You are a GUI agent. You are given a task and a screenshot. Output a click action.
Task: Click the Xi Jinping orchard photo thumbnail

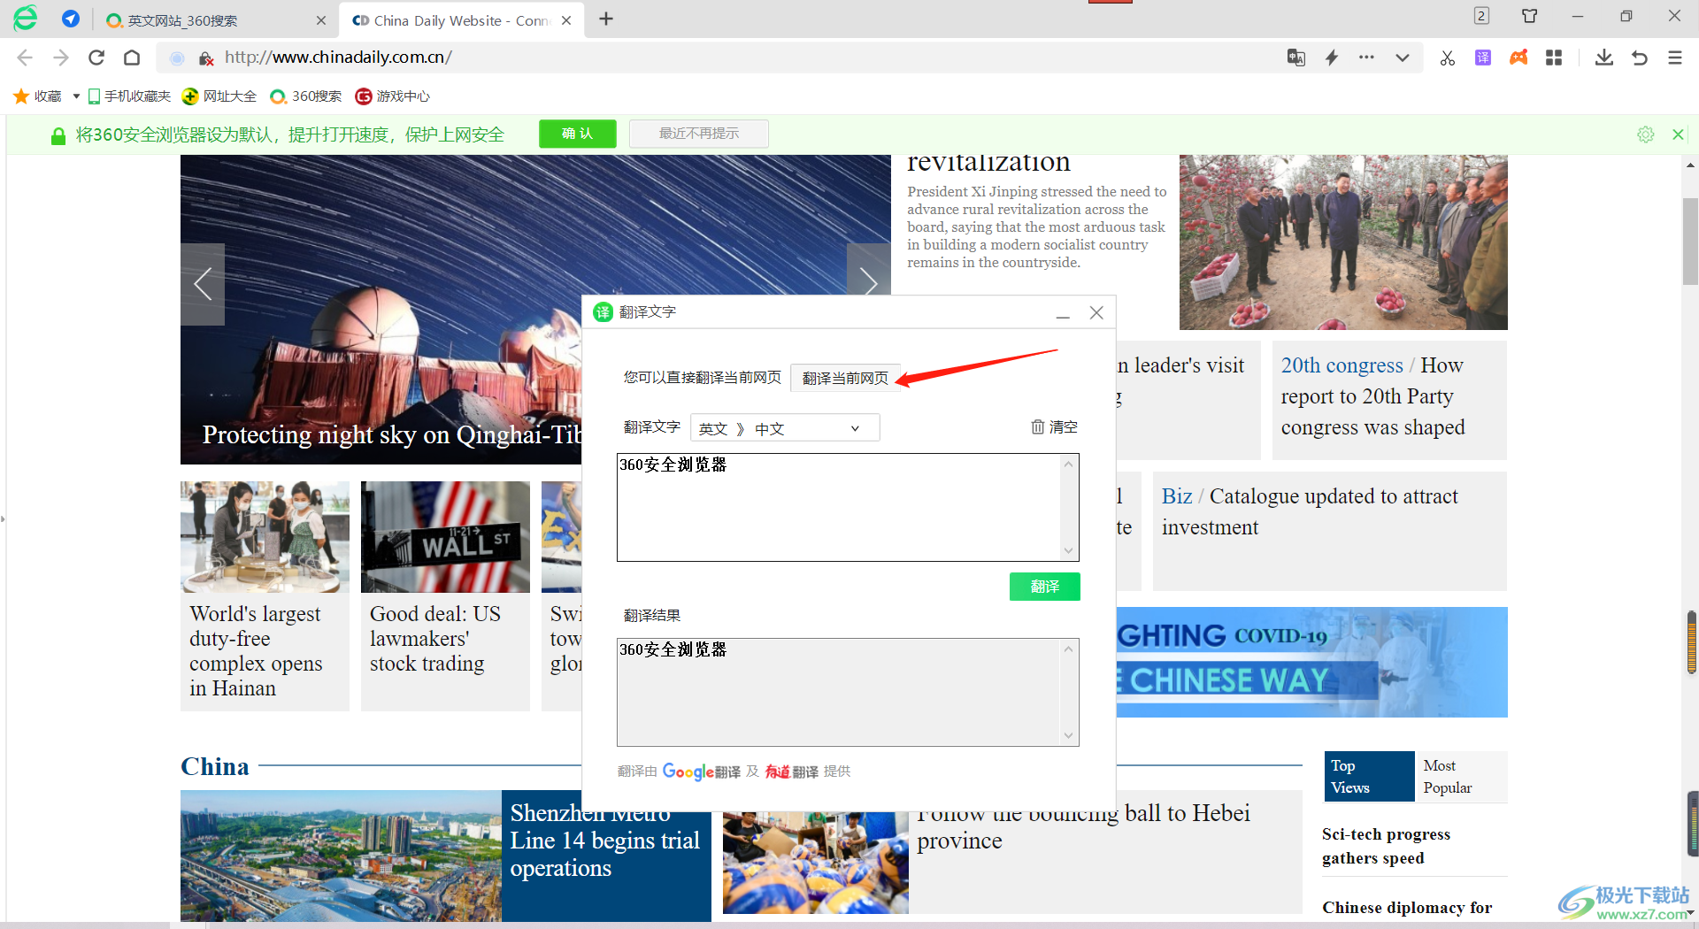1343,242
